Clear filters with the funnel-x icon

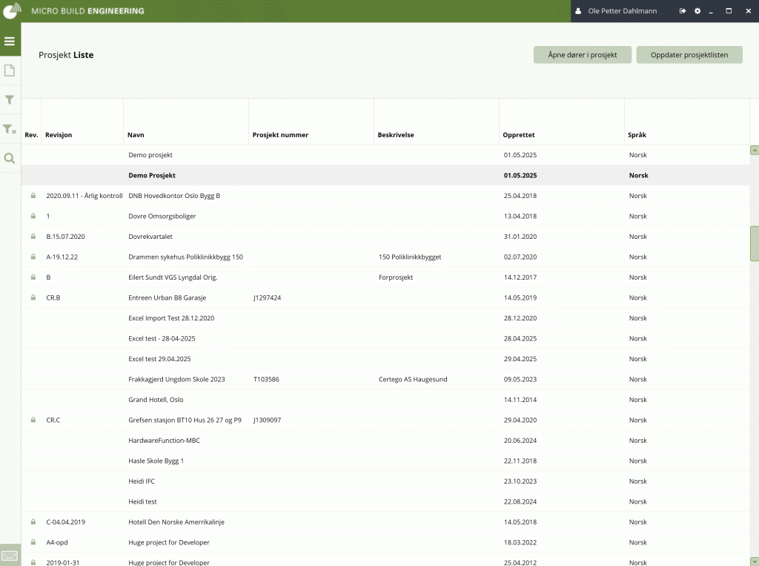(10, 129)
